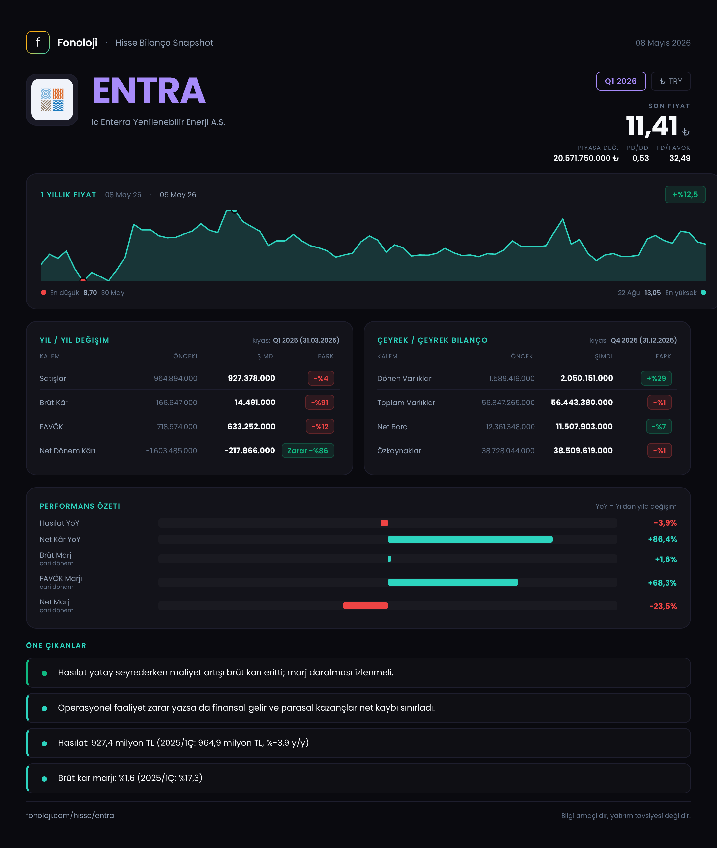Click the Brüt Kâr current value 14.491.000
The width and height of the screenshot is (717, 848).
pos(255,402)
